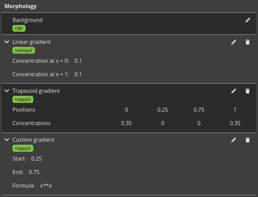Click the x**x formula value
The width and height of the screenshot is (258, 197).
[46, 186]
